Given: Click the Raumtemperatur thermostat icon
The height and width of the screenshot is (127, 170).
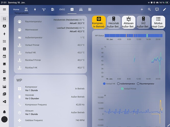Looking at the screenshot, I should [19, 22].
